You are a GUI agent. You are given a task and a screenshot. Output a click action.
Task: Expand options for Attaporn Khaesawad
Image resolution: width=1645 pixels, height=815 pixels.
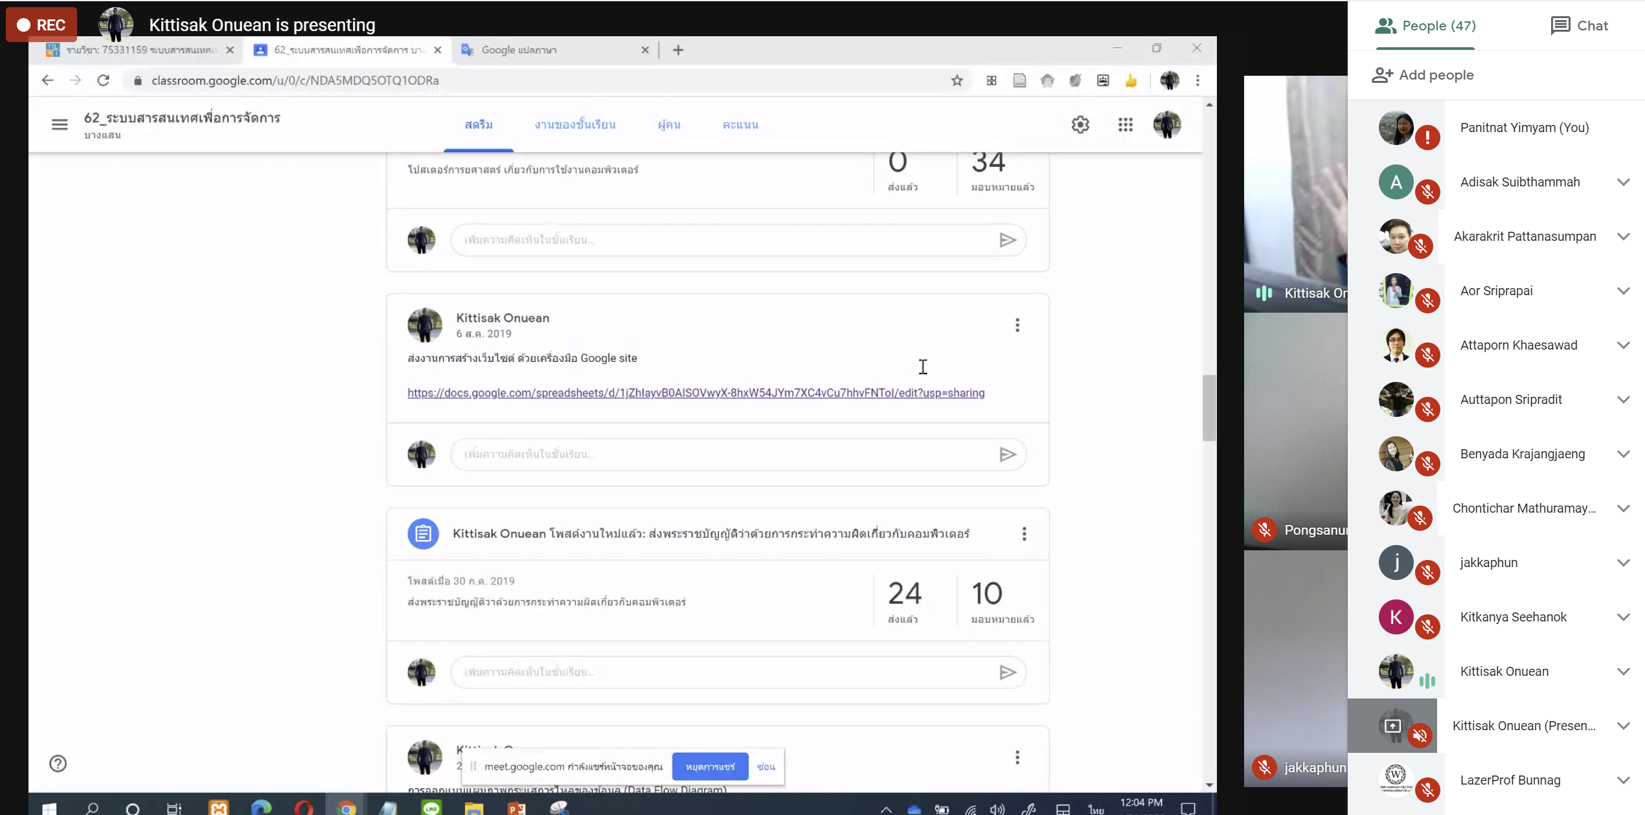tap(1623, 345)
